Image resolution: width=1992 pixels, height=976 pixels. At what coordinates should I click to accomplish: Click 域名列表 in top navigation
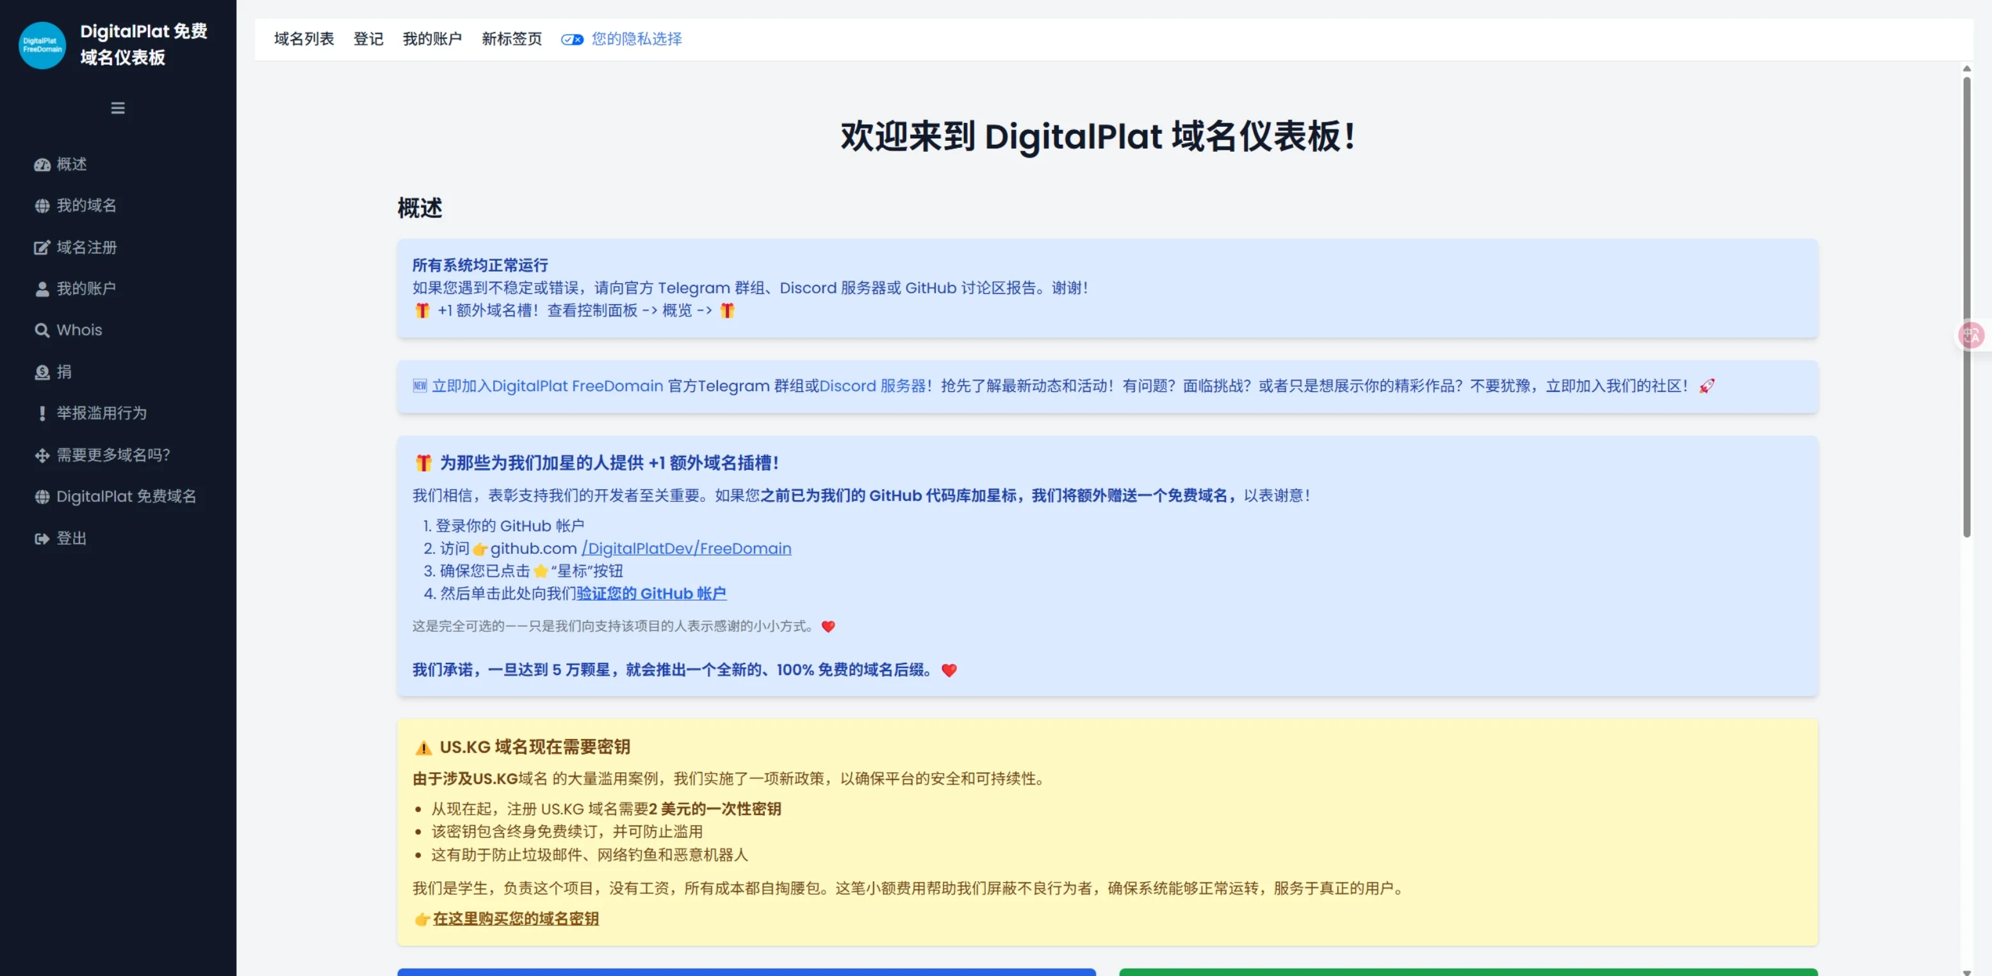click(304, 38)
